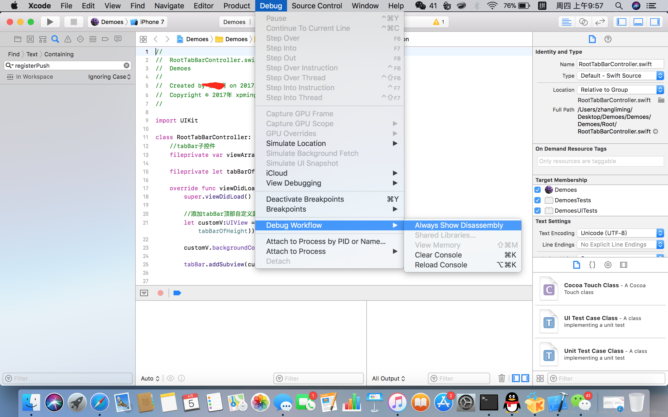Run the app with the Play button
The image size is (668, 417).
(x=50, y=22)
